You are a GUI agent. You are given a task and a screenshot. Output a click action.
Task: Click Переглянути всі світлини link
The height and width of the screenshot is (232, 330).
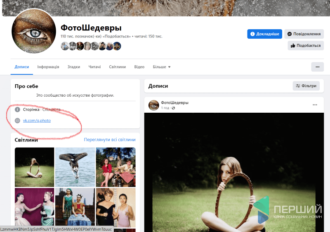pos(110,139)
